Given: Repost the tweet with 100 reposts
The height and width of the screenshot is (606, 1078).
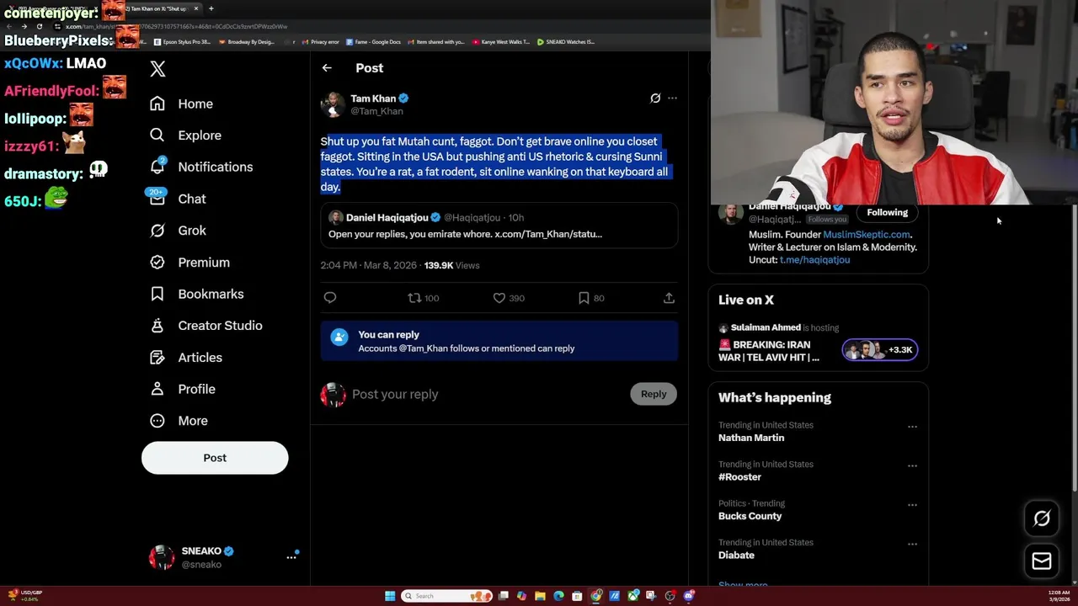Looking at the screenshot, I should 423,298.
